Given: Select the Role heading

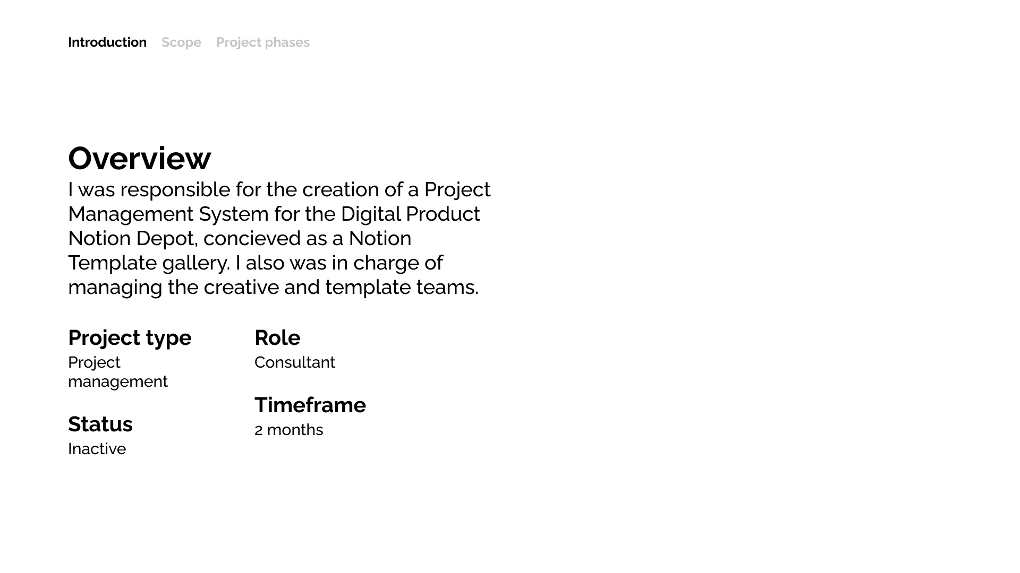Looking at the screenshot, I should (277, 338).
